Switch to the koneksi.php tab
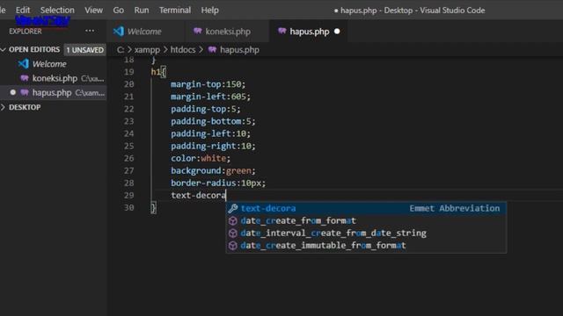This screenshot has height=316, width=563. [227, 32]
